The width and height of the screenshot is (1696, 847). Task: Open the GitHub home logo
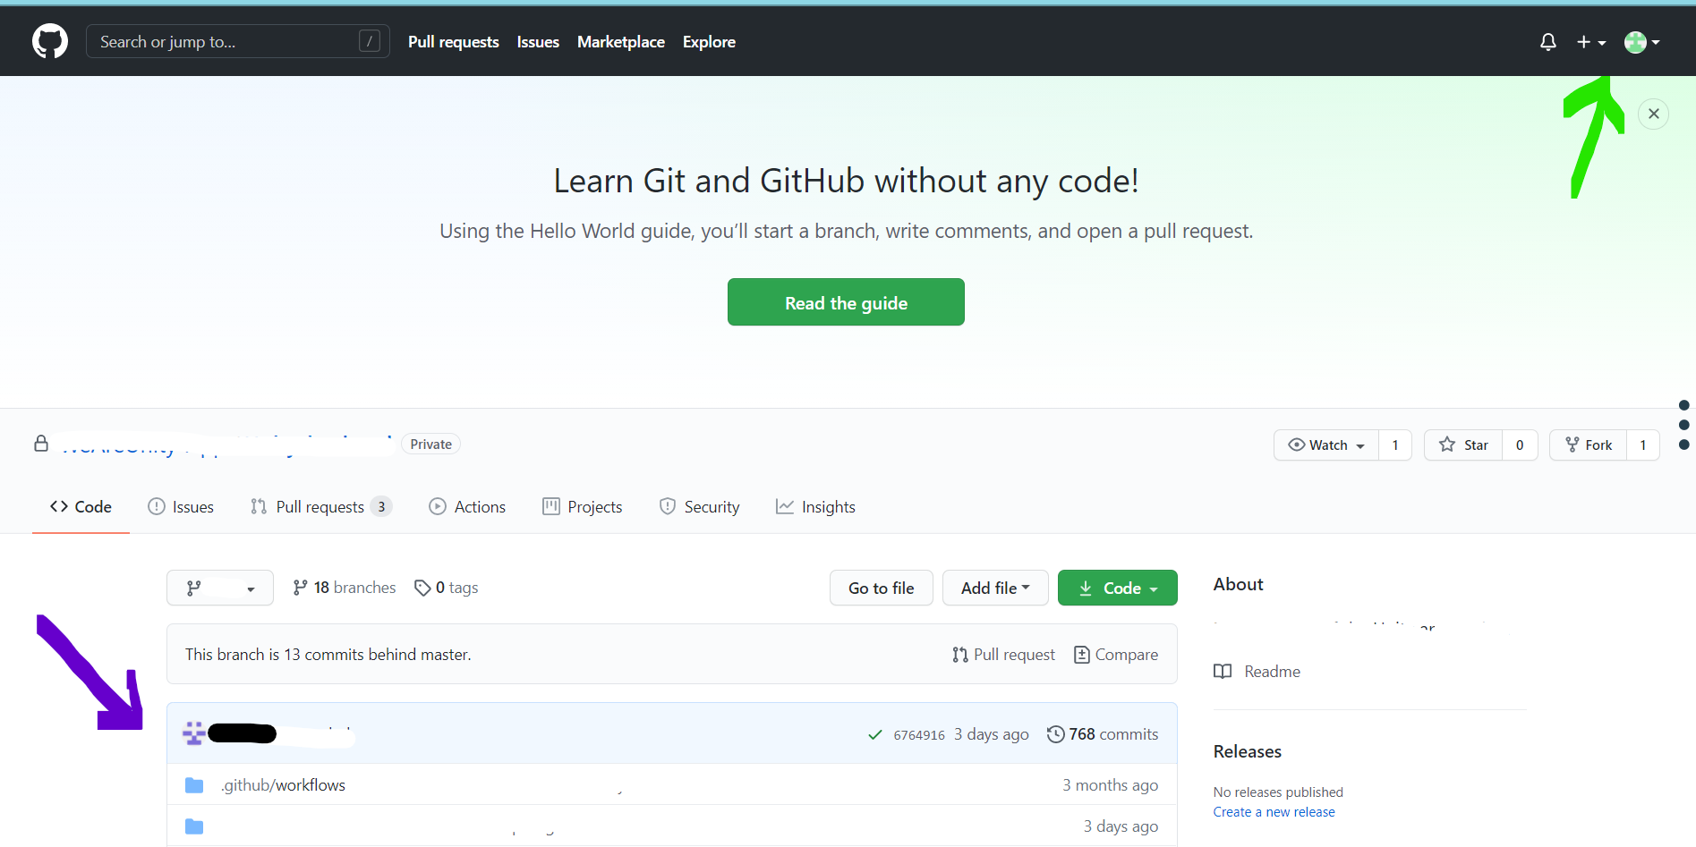(50, 42)
